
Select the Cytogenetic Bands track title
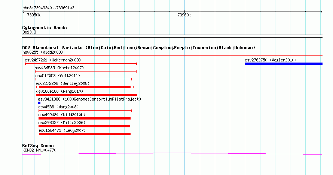(x=45, y=28)
